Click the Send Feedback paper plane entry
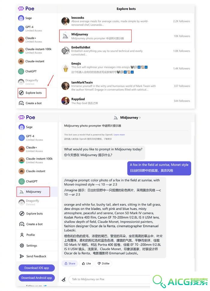The height and width of the screenshot is (291, 210). tap(33, 256)
